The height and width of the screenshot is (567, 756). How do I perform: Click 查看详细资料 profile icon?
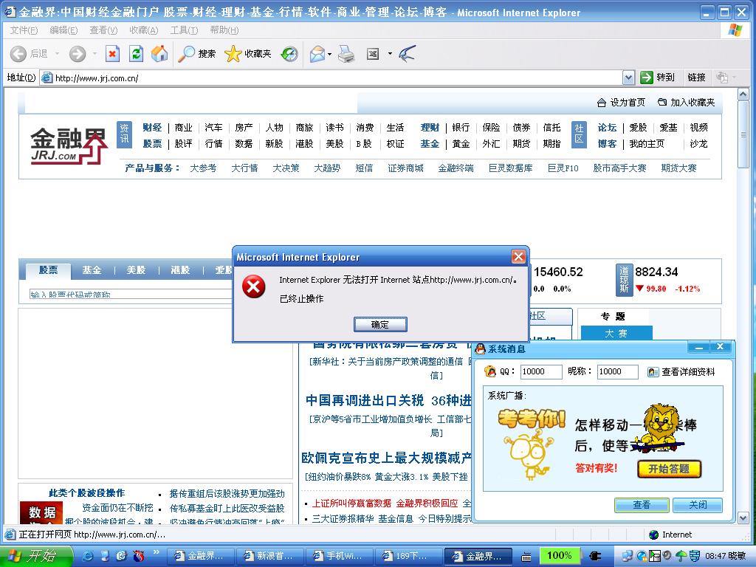[653, 372]
